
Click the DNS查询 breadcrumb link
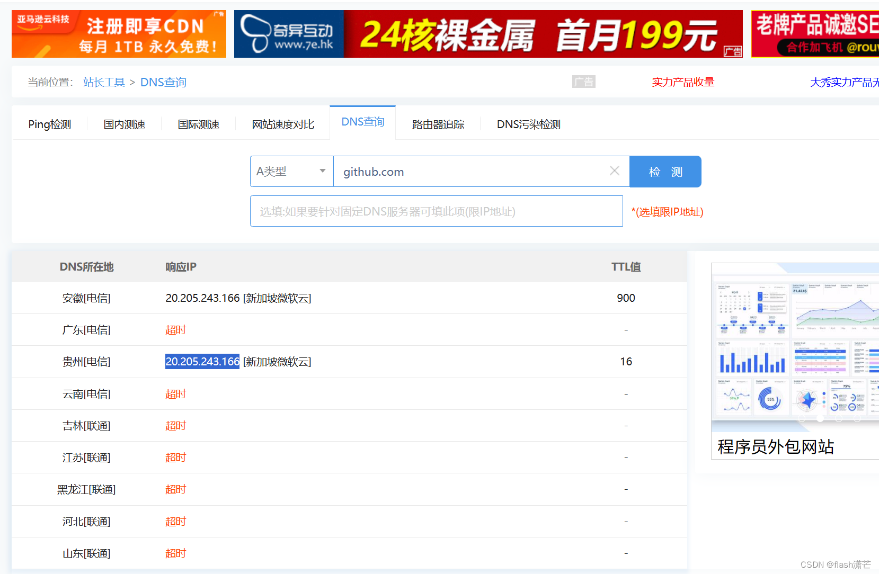tap(163, 82)
